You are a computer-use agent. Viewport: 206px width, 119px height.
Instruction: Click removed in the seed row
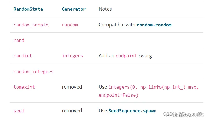tap(72, 111)
